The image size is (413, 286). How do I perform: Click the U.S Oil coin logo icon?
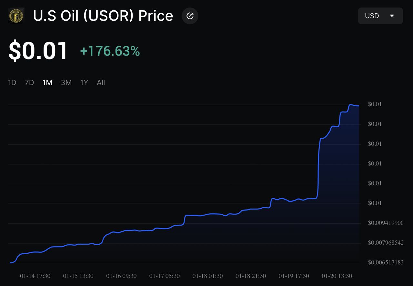(16, 16)
